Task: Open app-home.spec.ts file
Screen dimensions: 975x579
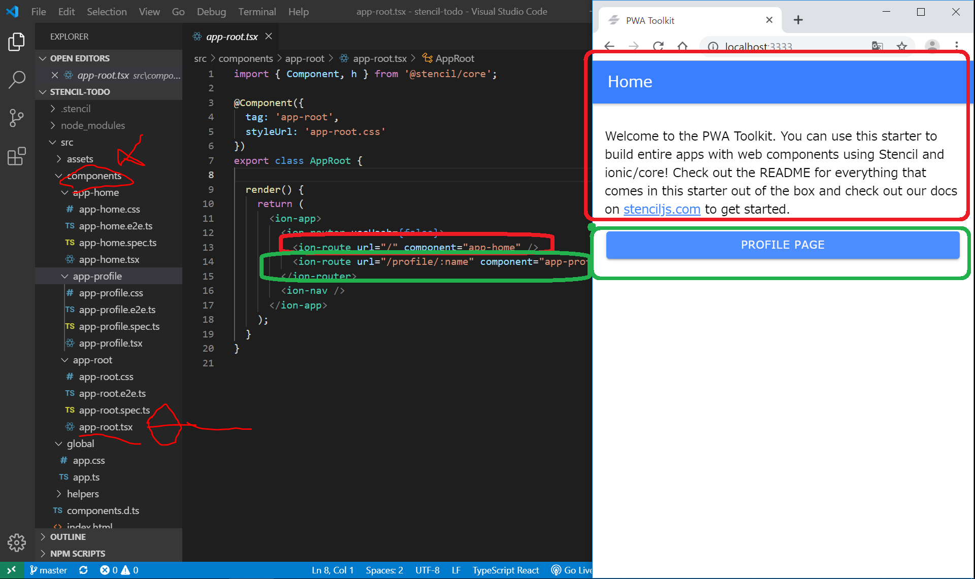Action: [x=117, y=243]
